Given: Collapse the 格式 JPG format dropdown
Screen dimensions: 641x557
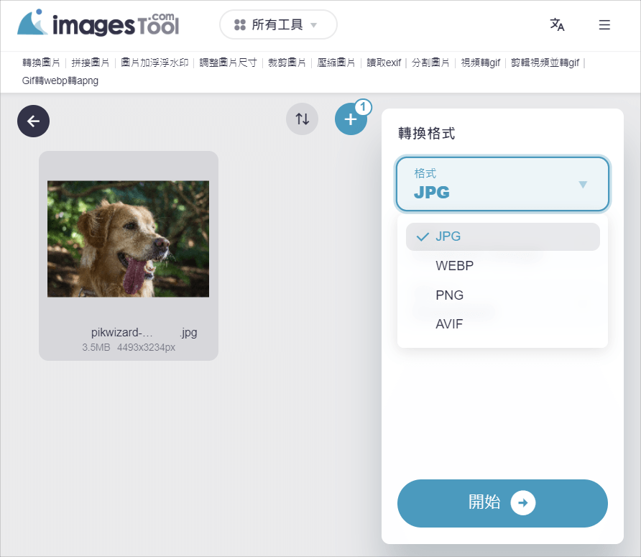Looking at the screenshot, I should (x=502, y=184).
